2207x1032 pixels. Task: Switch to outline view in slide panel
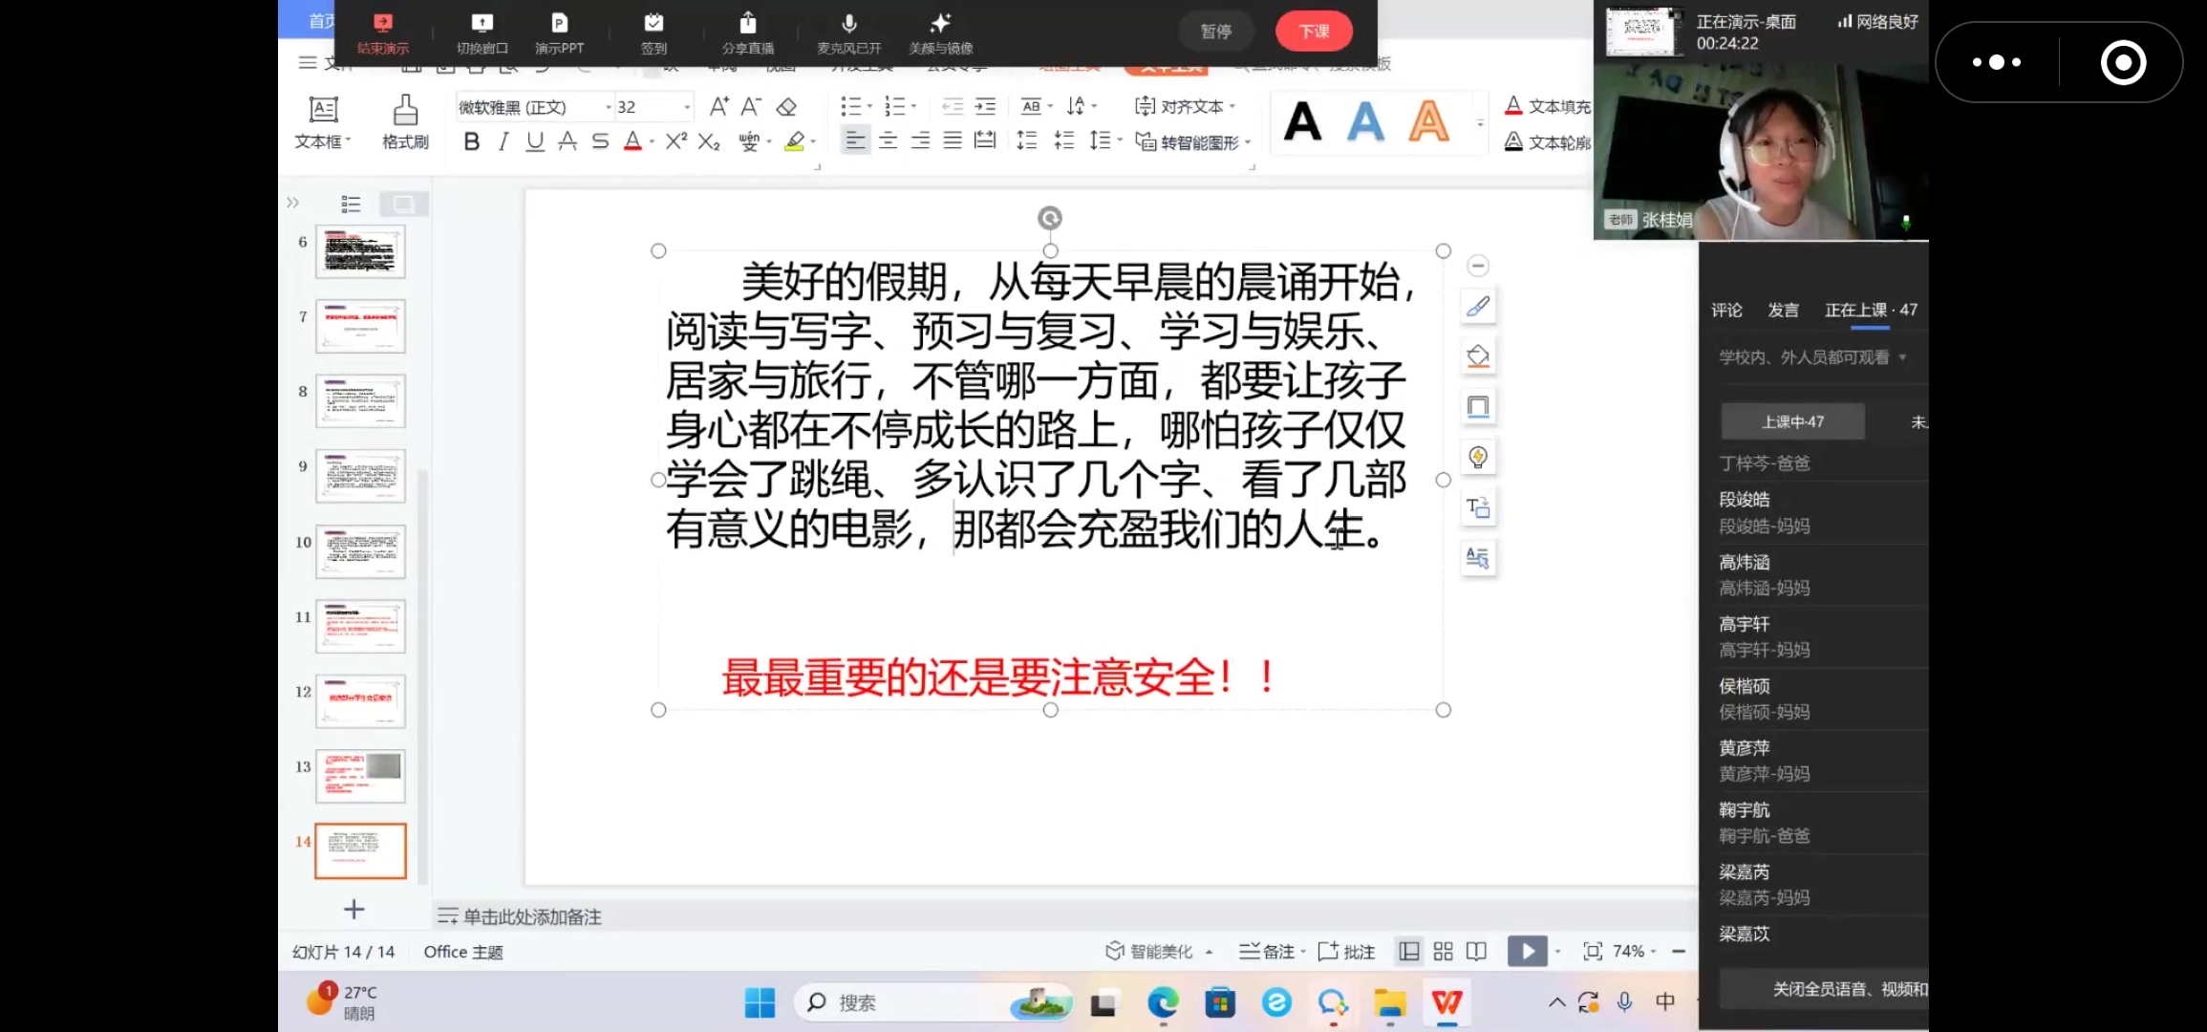pos(351,204)
